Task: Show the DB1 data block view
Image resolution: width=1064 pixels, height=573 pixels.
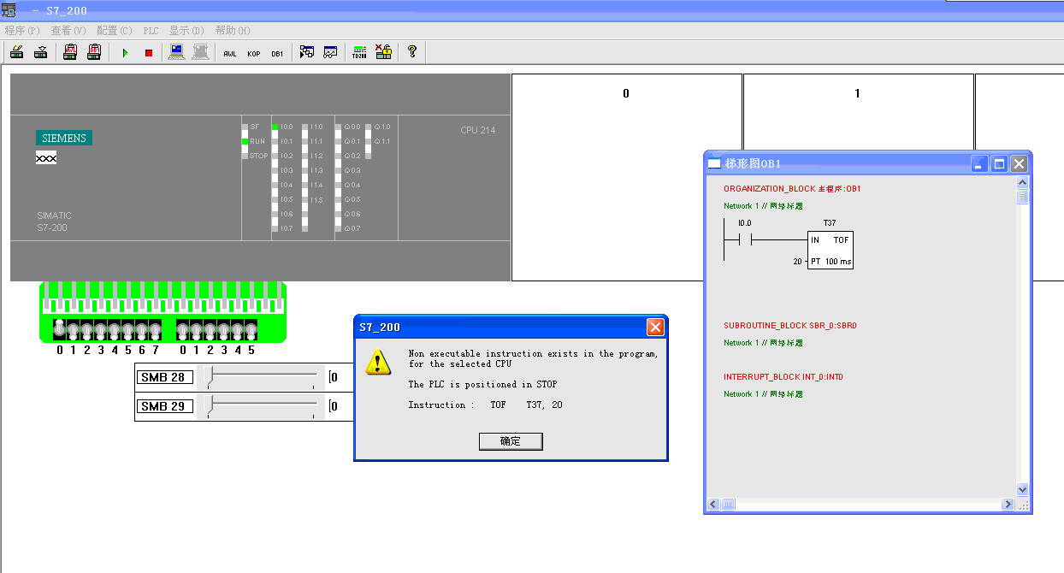Action: pyautogui.click(x=277, y=53)
